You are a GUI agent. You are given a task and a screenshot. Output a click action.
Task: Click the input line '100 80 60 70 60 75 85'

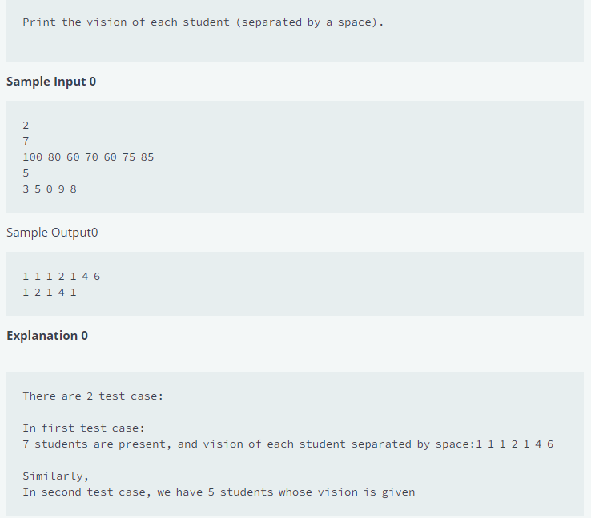tap(88, 157)
